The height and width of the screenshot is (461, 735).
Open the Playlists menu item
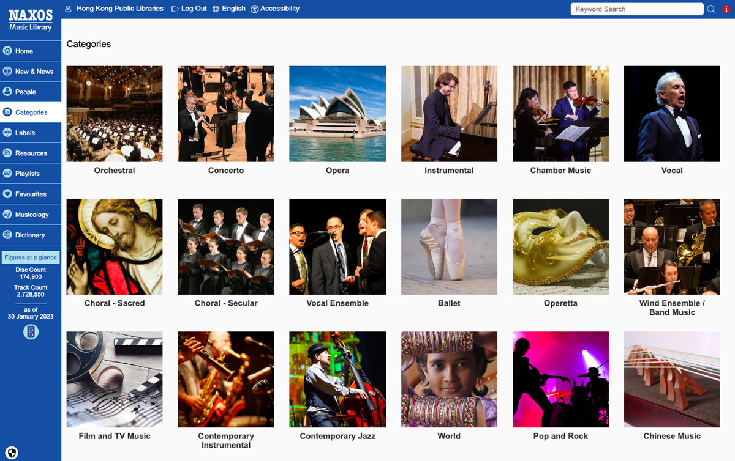(x=28, y=174)
